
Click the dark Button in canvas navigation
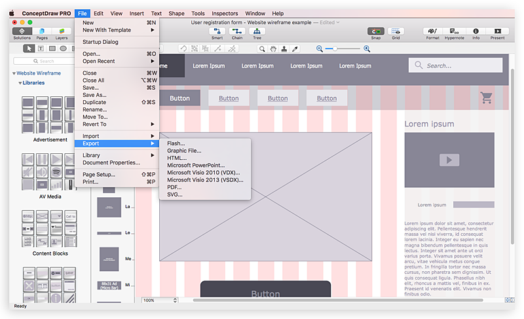tap(179, 98)
